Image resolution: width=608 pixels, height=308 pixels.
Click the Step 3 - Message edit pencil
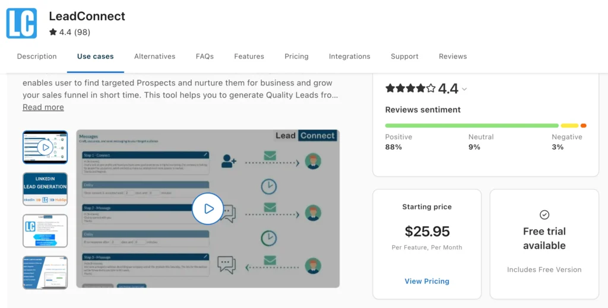pyautogui.click(x=205, y=257)
